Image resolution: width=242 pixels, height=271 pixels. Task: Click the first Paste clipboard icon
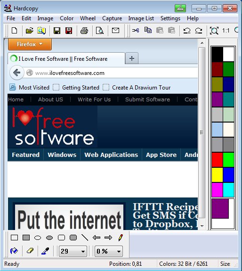160,30
